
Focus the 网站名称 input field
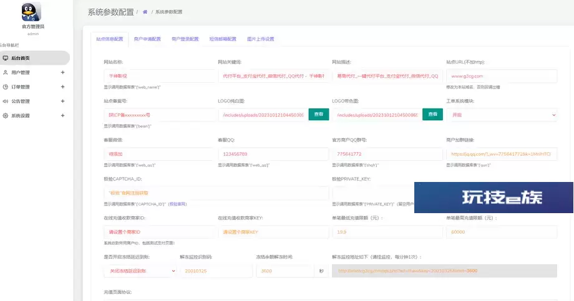point(159,76)
